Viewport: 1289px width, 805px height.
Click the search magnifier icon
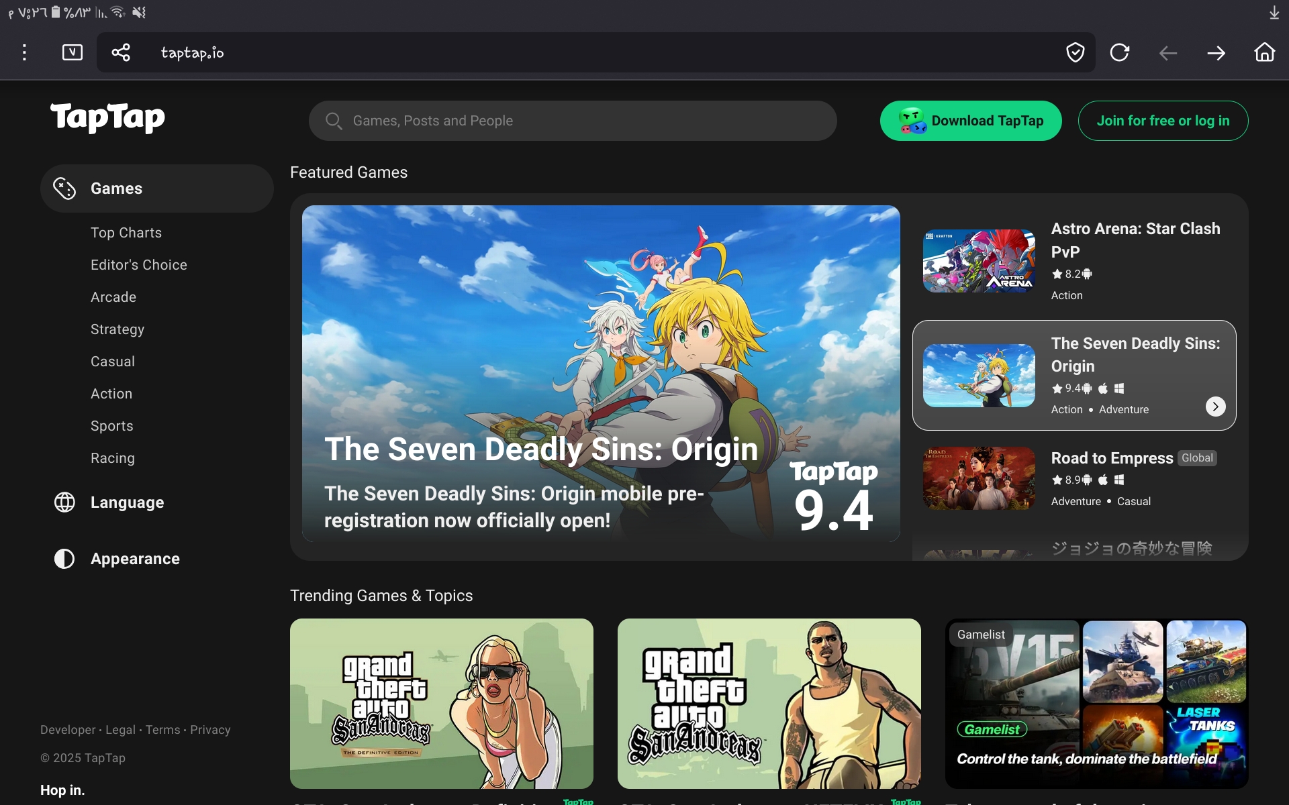[x=334, y=121]
